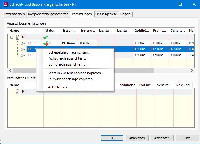Viewport: 200px width, 144px height.
Task: Click the Sohlhö... column header
Action: coord(142,31)
